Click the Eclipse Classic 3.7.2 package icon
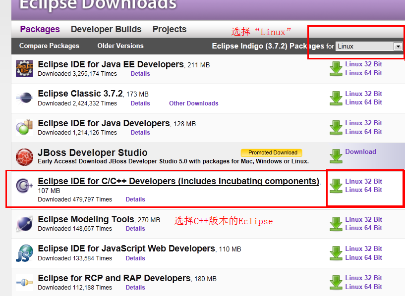Screen dimensions: 405x296 24,98
